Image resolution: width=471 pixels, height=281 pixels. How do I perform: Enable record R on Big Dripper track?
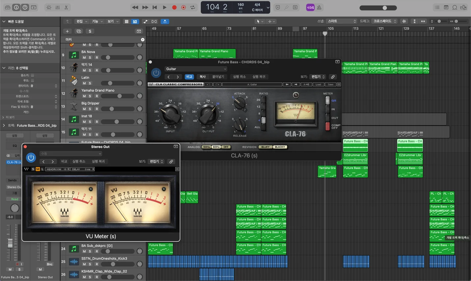(x=97, y=109)
